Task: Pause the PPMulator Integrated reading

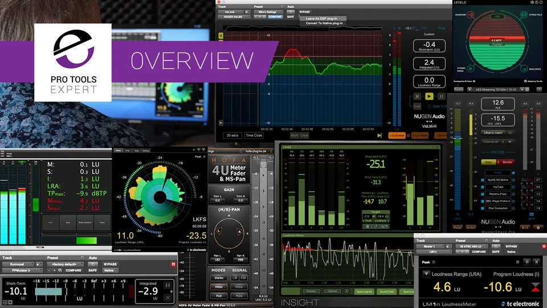Action: tap(168, 285)
